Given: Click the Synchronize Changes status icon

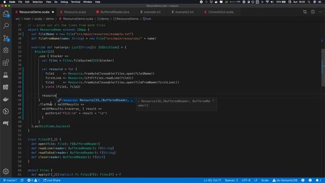Looking at the screenshot, I should (x=22, y=180).
